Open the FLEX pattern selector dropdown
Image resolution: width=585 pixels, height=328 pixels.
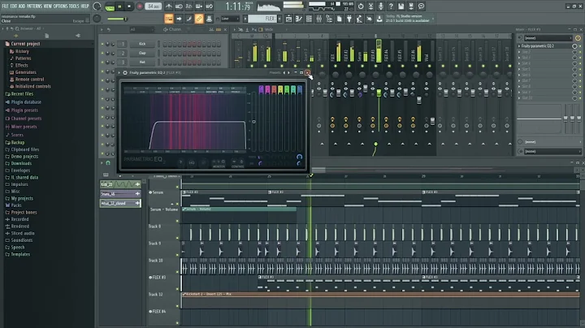click(262, 19)
